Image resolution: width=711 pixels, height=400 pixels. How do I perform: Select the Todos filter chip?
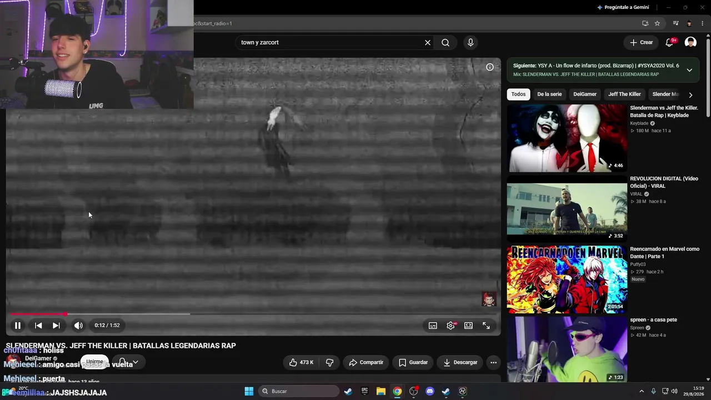click(518, 94)
